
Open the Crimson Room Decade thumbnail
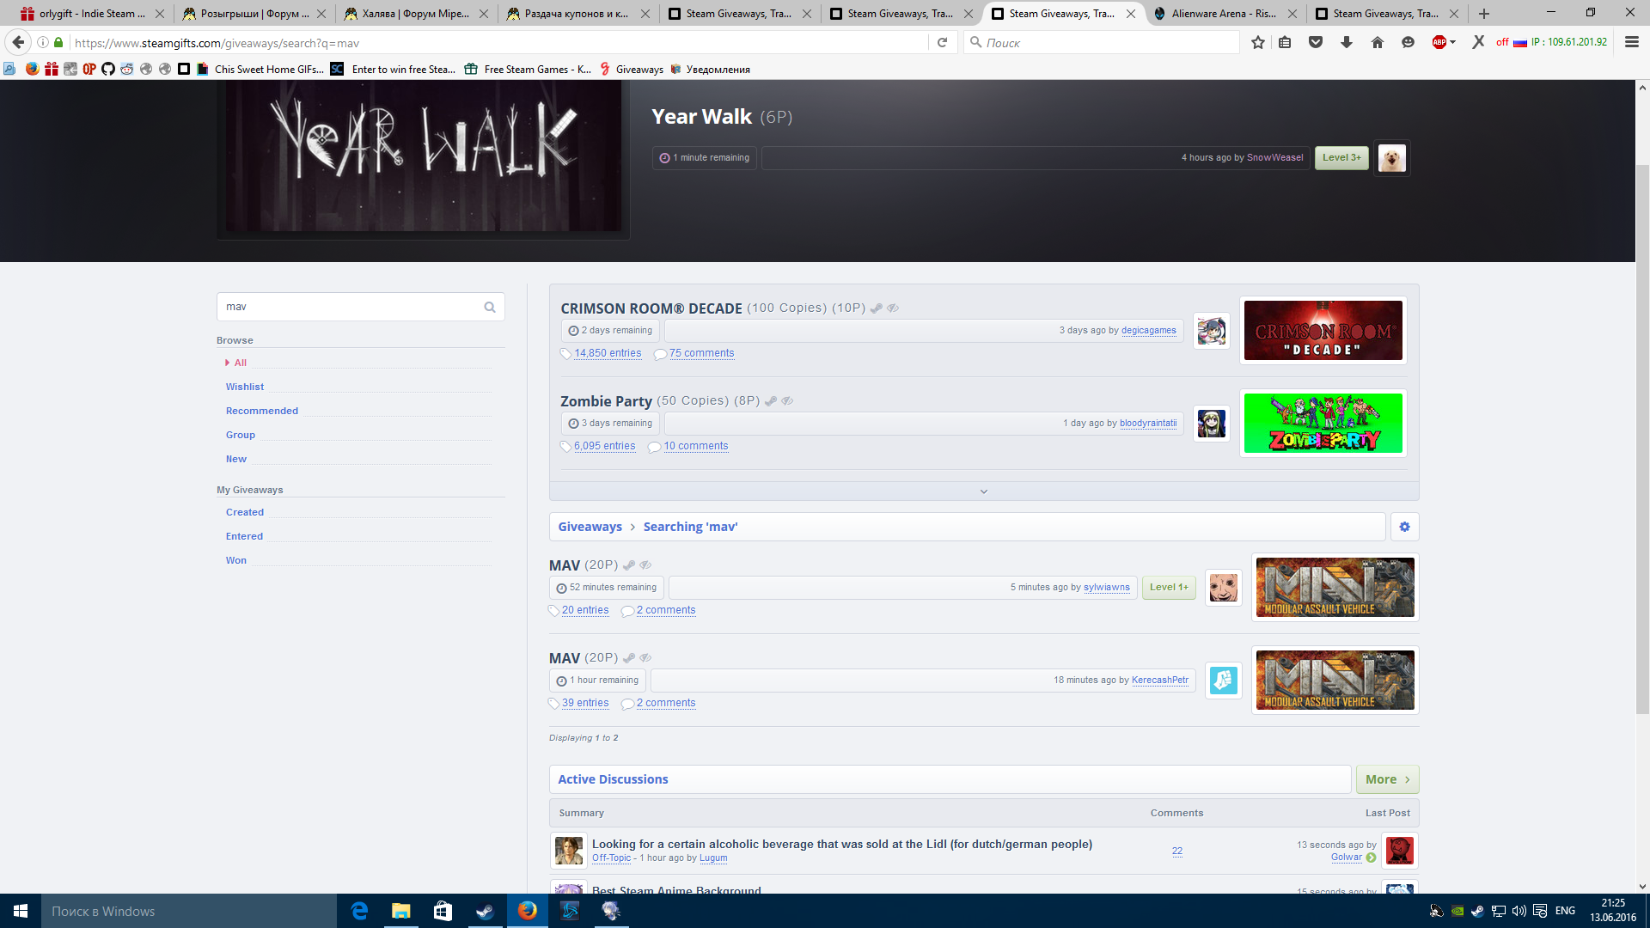tap(1323, 331)
